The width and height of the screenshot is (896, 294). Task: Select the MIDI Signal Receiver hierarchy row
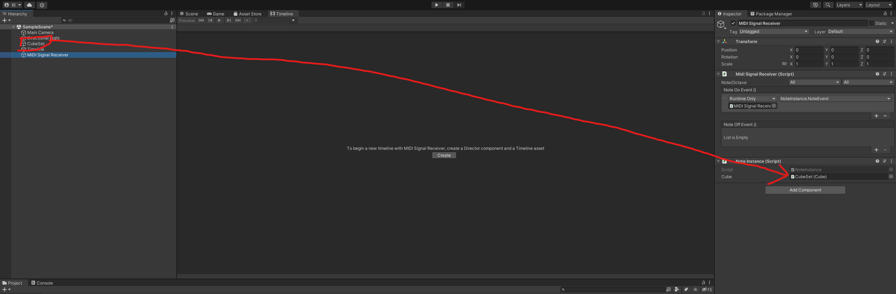(88, 55)
